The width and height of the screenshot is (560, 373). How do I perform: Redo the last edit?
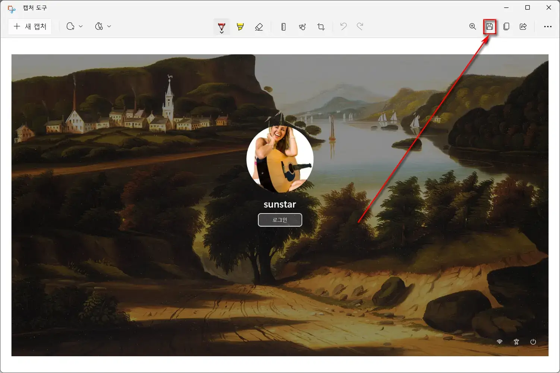(360, 26)
